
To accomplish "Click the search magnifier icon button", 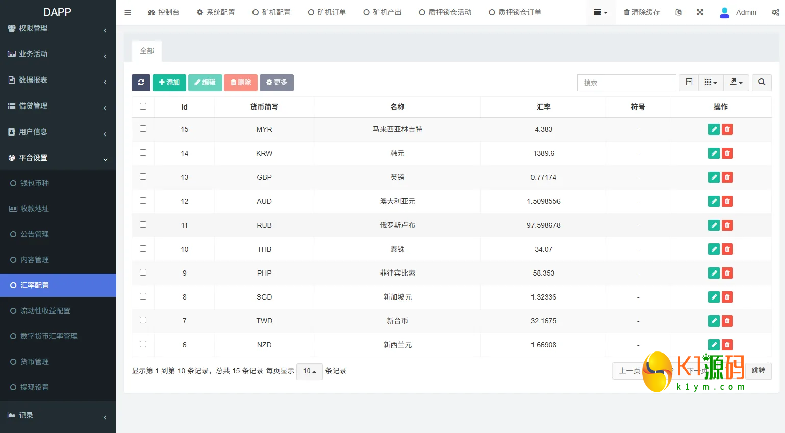I will tap(762, 83).
